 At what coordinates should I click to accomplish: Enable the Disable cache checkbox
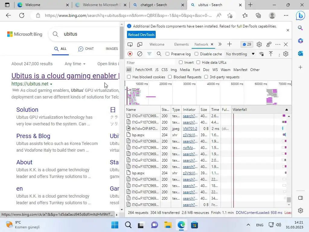(196, 54)
